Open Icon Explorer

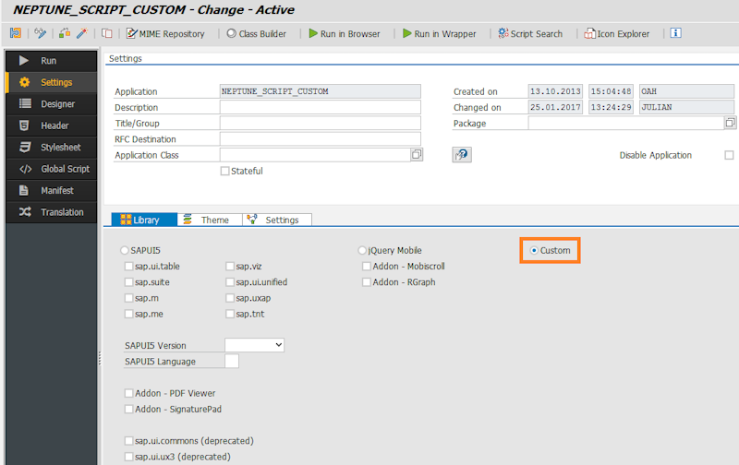(x=616, y=34)
